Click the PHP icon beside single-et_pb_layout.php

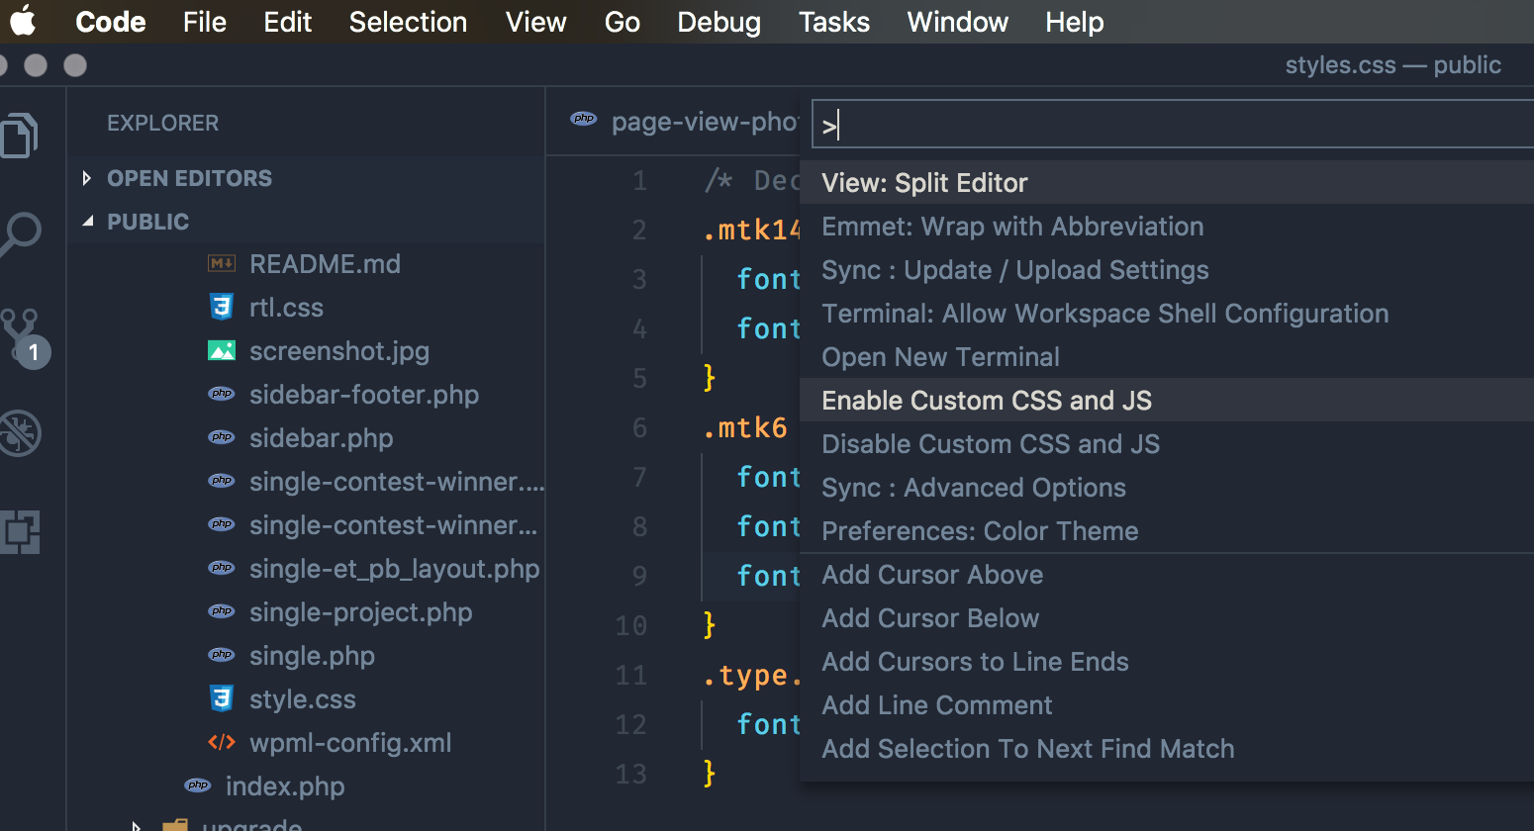222,568
